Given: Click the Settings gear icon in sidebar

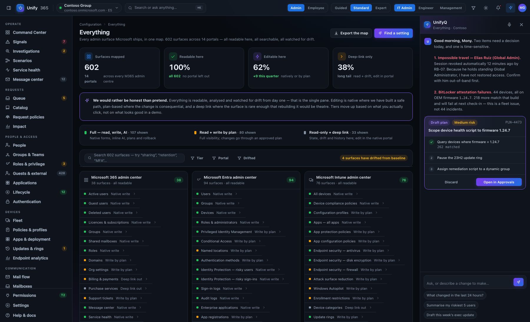Looking at the screenshot, I should tap(8, 306).
